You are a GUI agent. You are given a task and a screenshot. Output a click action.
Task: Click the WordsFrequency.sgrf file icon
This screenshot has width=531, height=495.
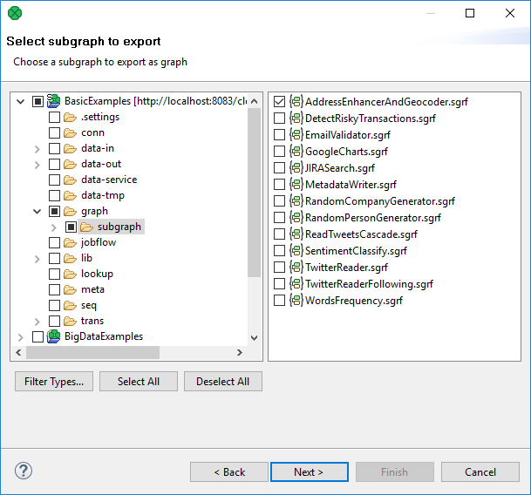pyautogui.click(x=296, y=301)
